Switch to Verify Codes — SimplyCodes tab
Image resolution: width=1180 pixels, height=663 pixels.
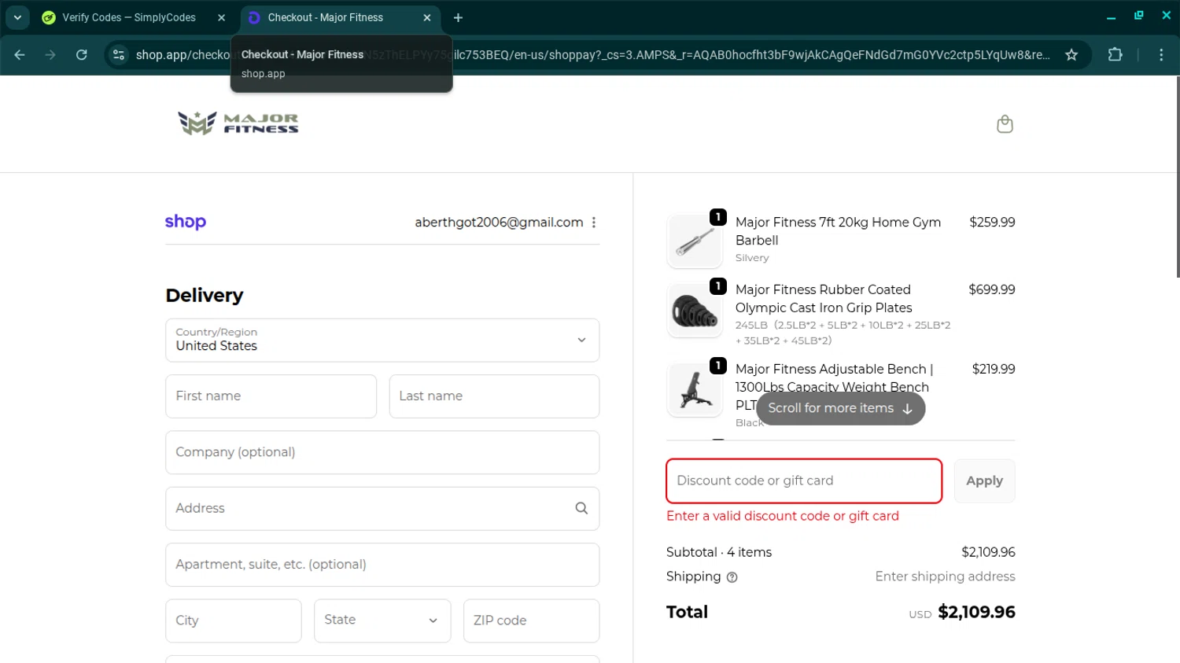tap(128, 17)
